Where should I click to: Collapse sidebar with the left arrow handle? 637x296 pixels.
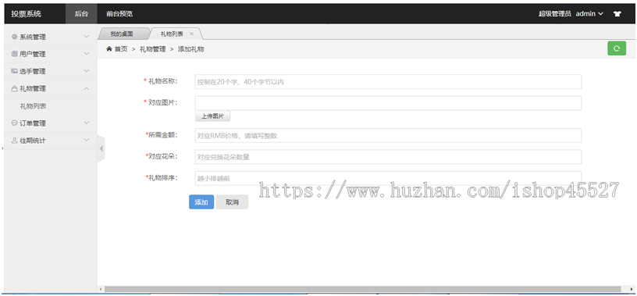coord(101,149)
